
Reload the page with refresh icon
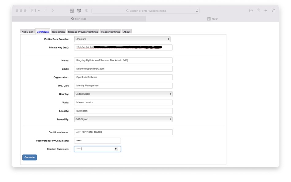[x=197, y=11]
